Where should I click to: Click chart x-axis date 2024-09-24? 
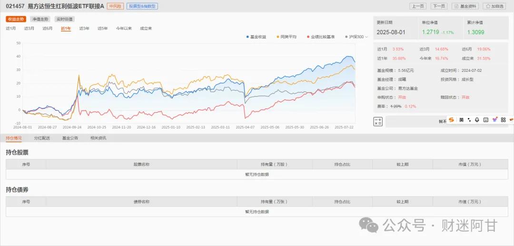(x=72, y=127)
